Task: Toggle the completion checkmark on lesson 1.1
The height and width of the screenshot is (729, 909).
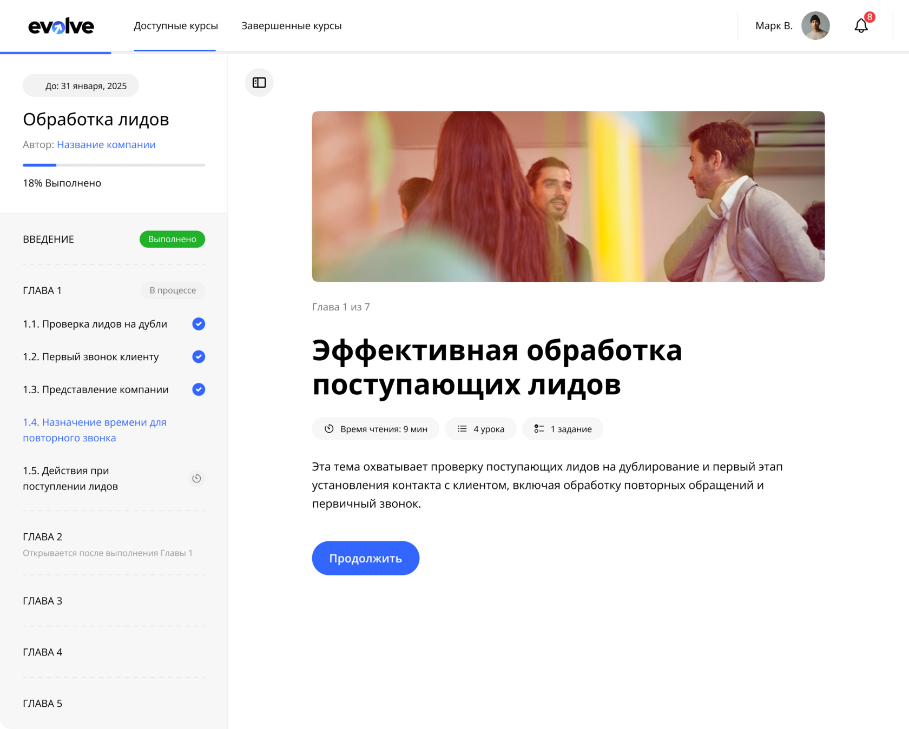Action: coord(198,324)
